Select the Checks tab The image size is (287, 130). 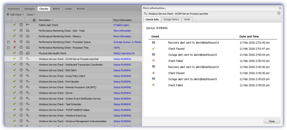44,9
